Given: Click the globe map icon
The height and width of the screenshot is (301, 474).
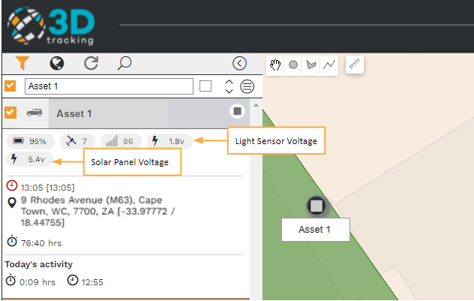Looking at the screenshot, I should [x=57, y=63].
